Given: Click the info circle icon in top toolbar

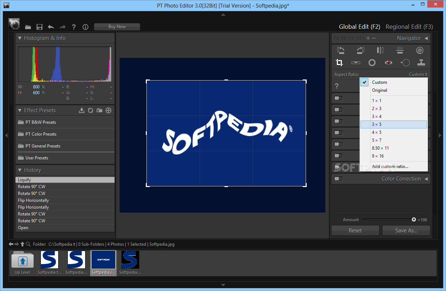Looking at the screenshot, I should (x=85, y=27).
